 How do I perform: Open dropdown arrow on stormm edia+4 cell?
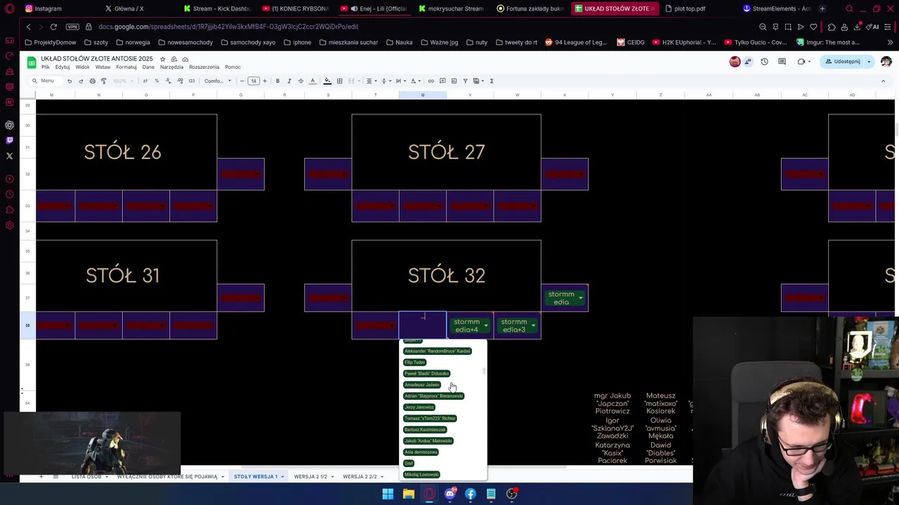(x=486, y=325)
